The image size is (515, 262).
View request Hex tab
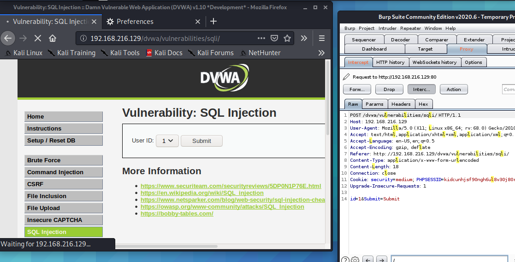click(x=423, y=104)
